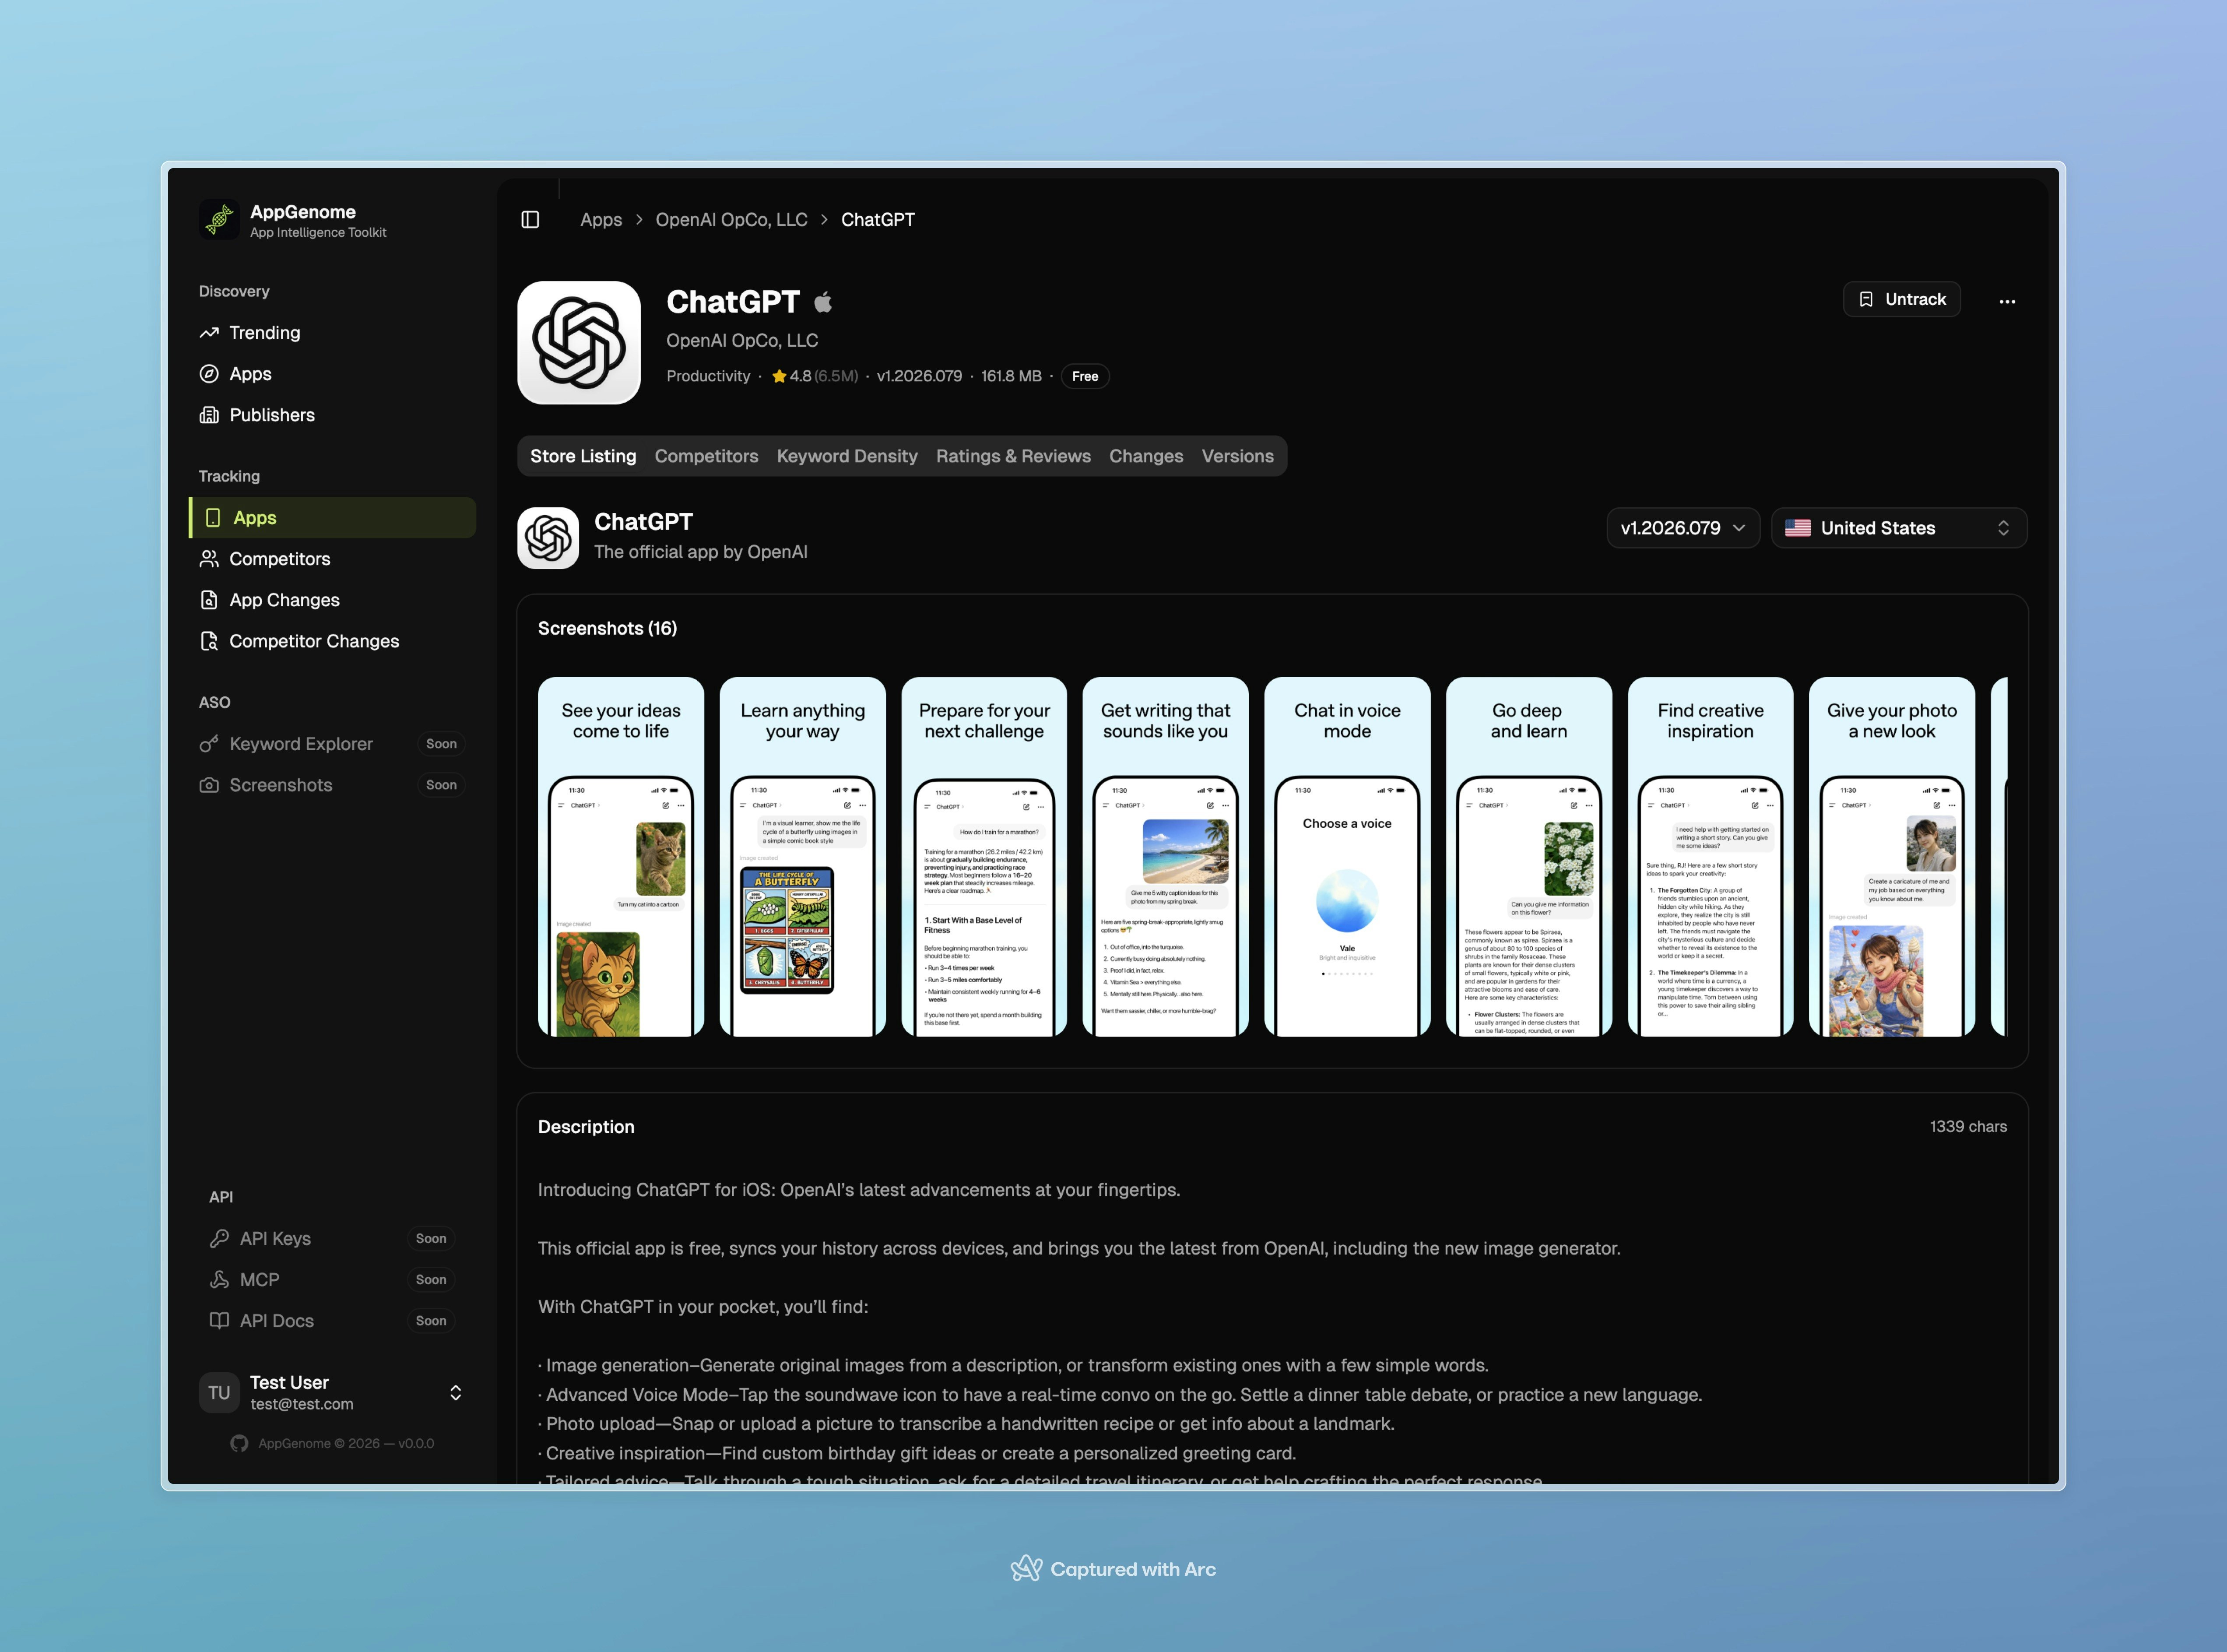Open the Ratings & Reviews tab

(1013, 456)
